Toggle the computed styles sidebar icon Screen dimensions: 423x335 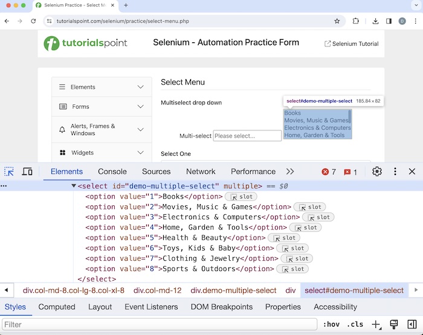pos(412,324)
